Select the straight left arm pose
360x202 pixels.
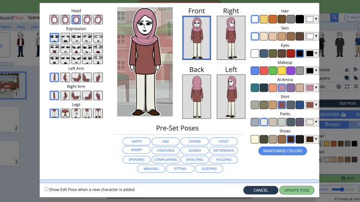54,77
